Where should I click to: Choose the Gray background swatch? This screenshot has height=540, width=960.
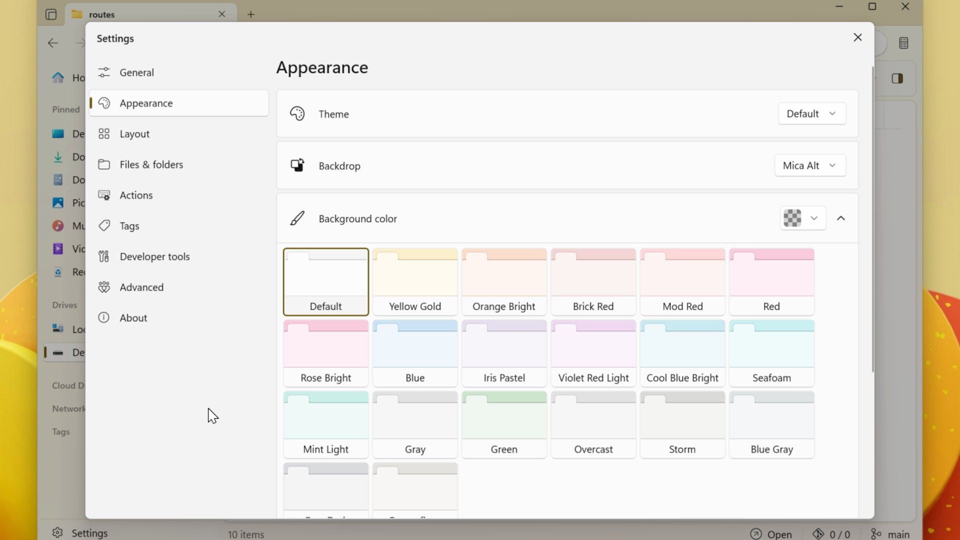point(415,425)
